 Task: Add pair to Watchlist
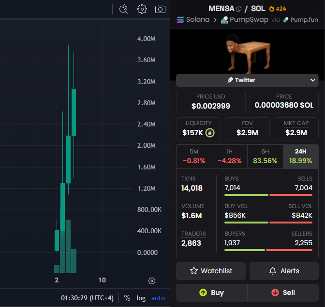(211, 271)
